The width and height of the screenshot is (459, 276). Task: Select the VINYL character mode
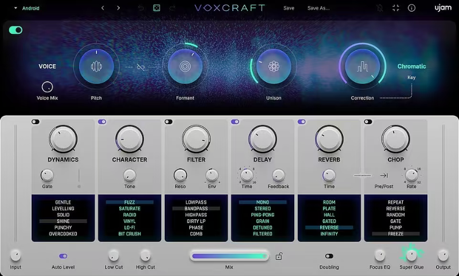tap(130, 221)
